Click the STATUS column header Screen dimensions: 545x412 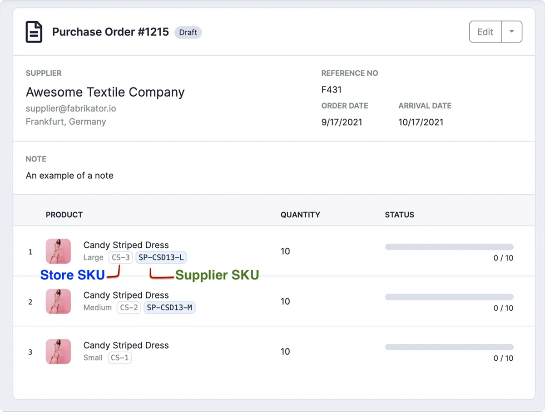(x=400, y=215)
